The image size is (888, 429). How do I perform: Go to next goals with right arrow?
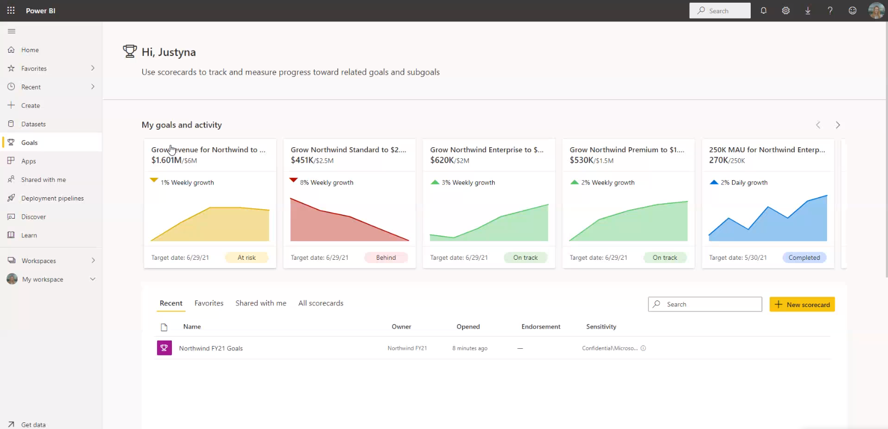coord(837,125)
